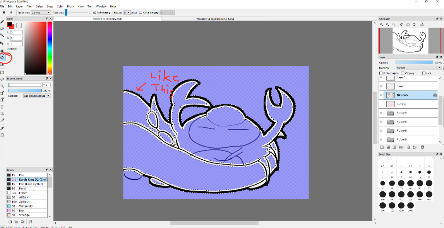The image size is (444, 228).
Task: Open the Select menu
Action: click(x=39, y=6)
